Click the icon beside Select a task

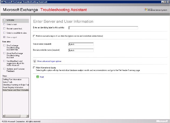4,24
